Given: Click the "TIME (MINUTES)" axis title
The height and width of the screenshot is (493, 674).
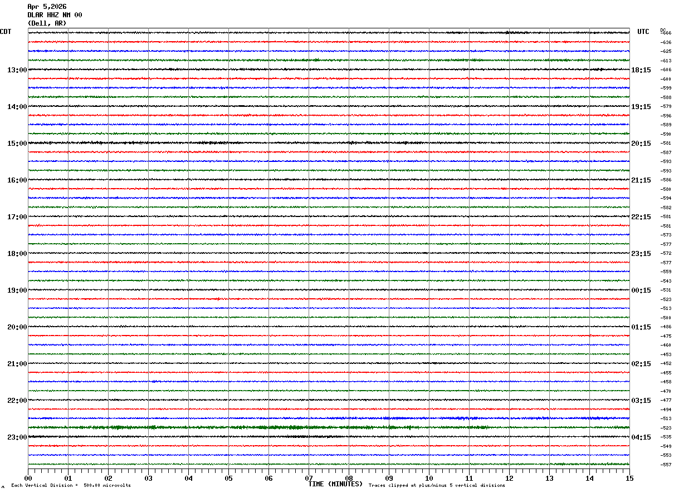Looking at the screenshot, I should (335, 484).
